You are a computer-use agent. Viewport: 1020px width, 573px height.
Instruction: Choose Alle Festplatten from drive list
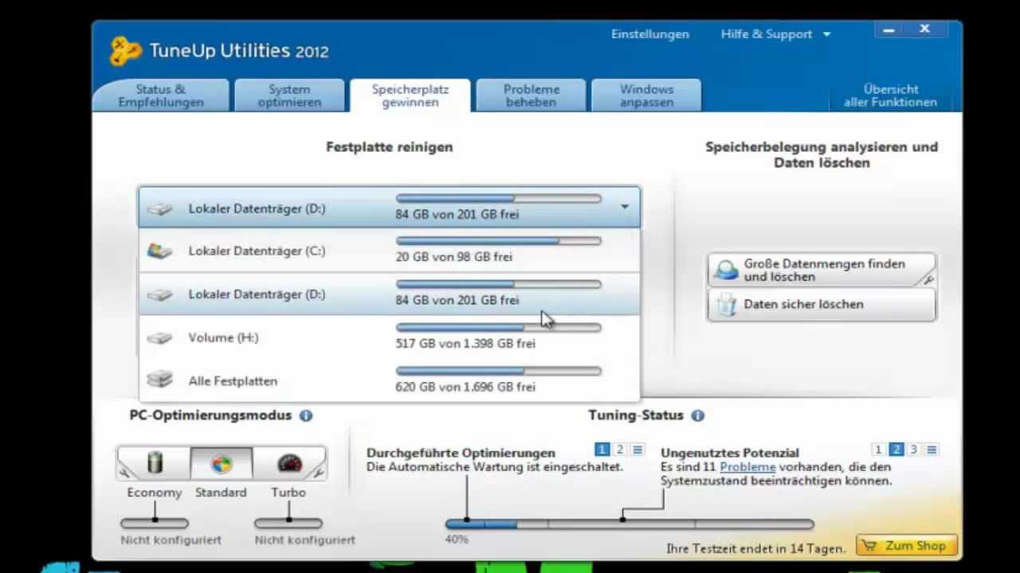point(389,380)
